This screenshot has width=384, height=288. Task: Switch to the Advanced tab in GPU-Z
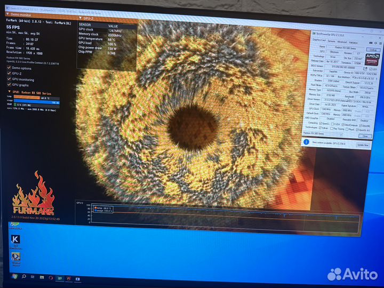[x=342, y=42]
